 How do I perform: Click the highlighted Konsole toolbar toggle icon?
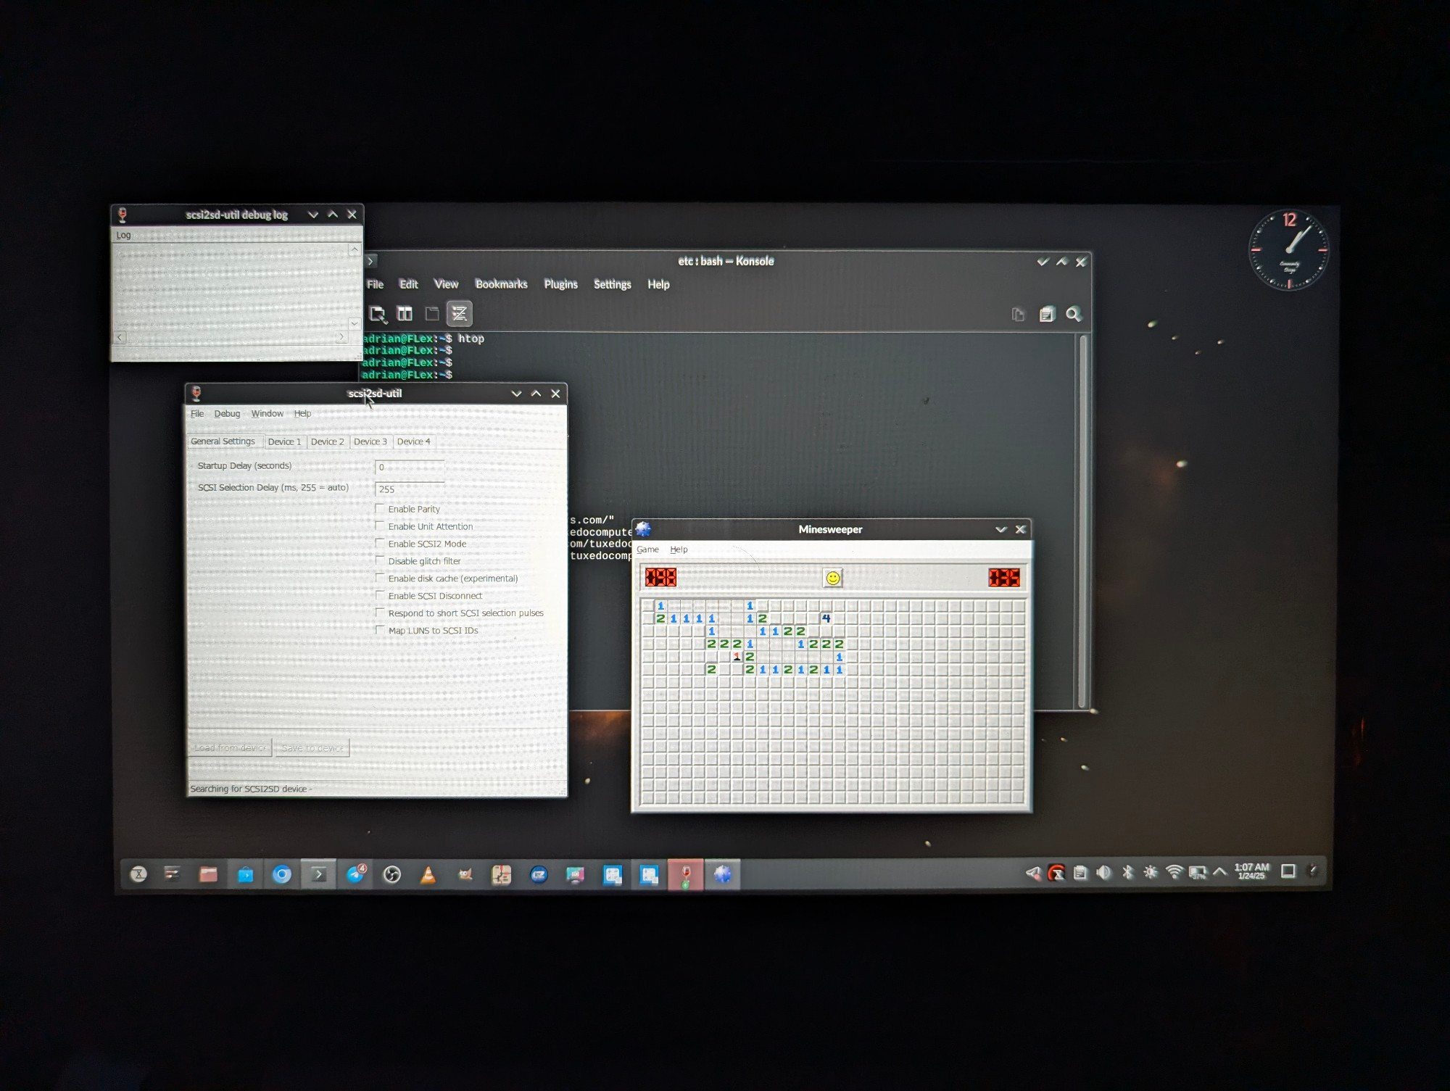[459, 314]
